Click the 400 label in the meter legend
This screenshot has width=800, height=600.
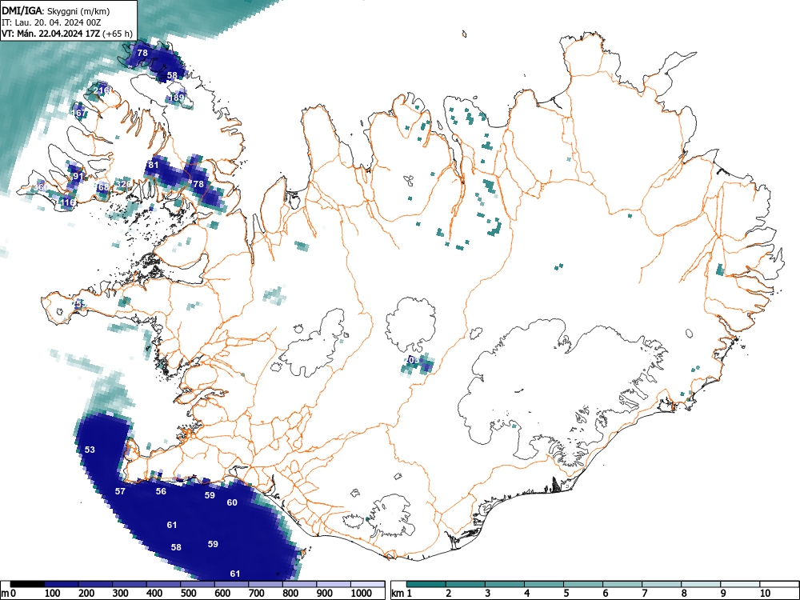[154, 594]
